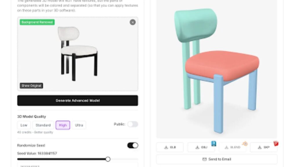Viewport: 297px width, 167px height.
Task: Select Low model quality
Action: click(x=24, y=125)
